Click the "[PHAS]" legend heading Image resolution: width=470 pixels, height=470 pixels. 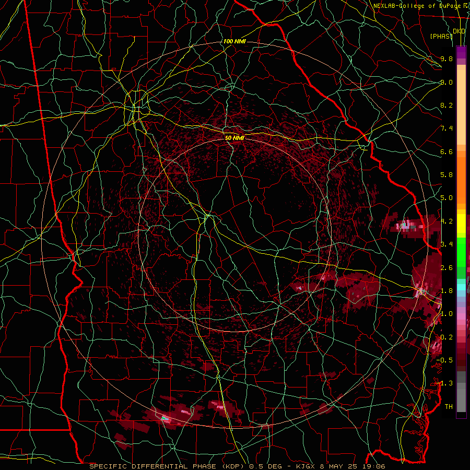441,36
